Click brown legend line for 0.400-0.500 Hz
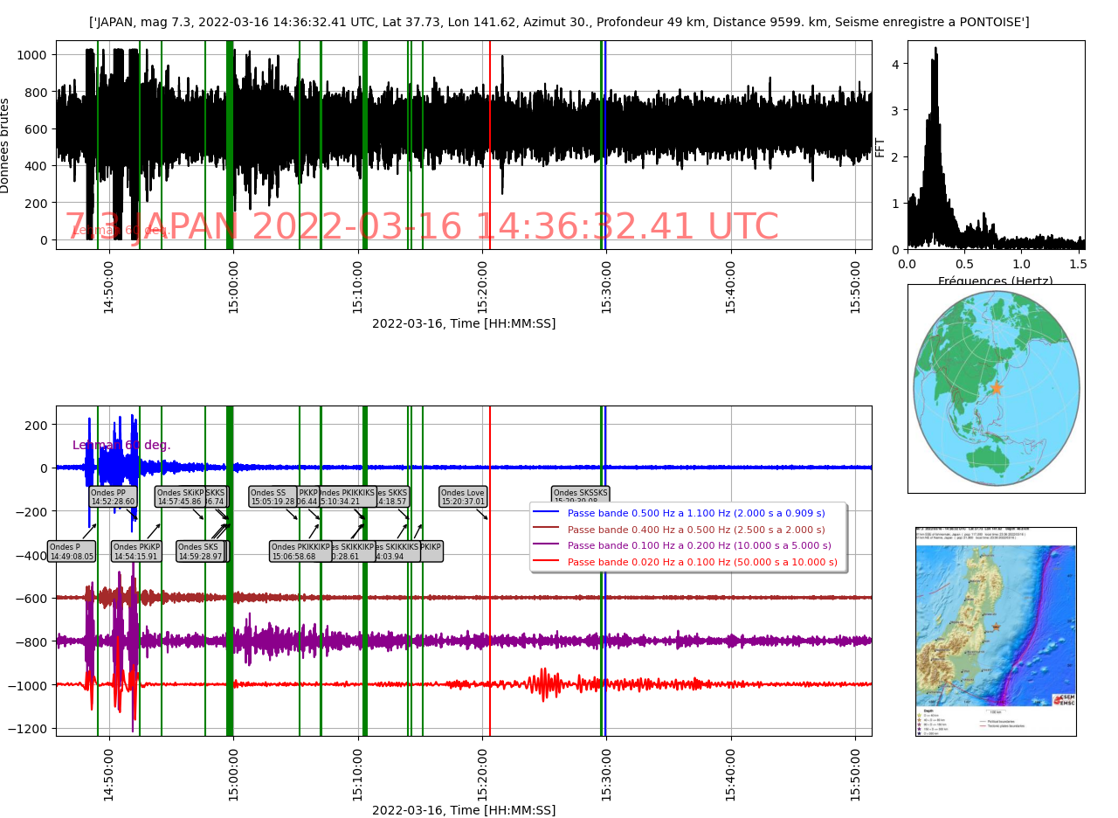This screenshot has height=818, width=1118. (546, 530)
